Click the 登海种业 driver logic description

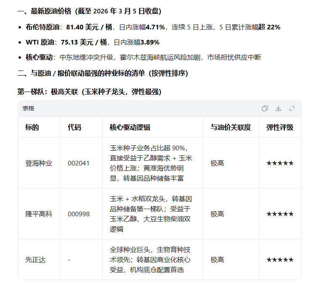151,163
